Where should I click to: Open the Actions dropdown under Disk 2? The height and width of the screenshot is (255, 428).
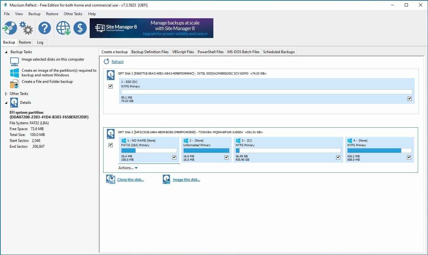[x=128, y=168]
